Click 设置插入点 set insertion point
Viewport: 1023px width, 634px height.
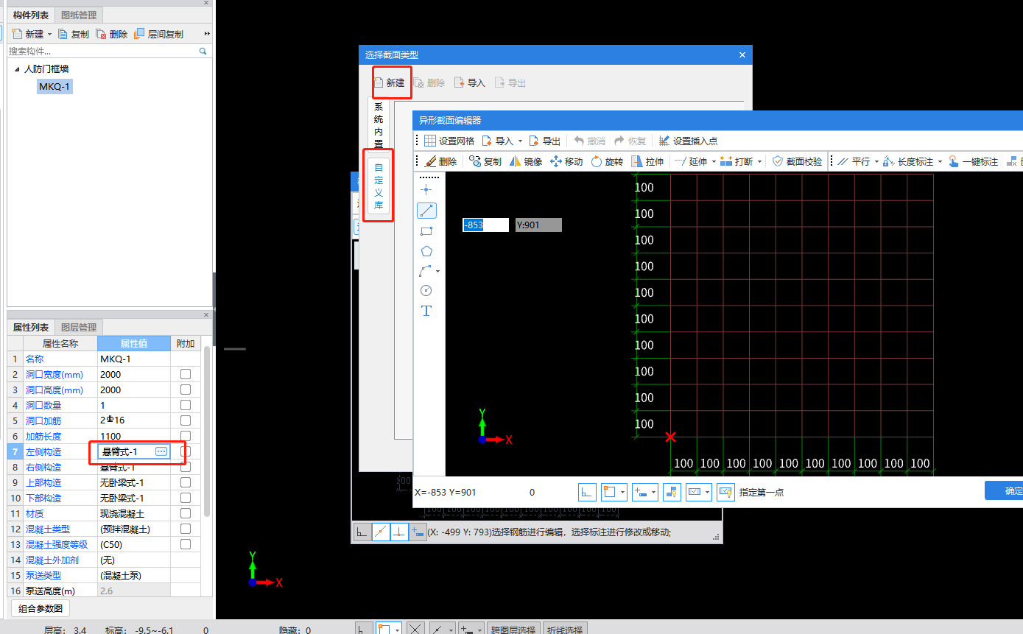688,141
